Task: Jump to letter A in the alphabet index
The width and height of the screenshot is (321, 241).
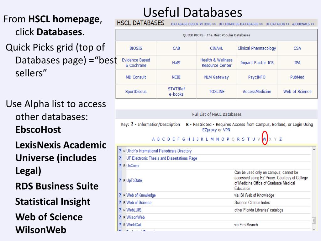Action: (153, 139)
